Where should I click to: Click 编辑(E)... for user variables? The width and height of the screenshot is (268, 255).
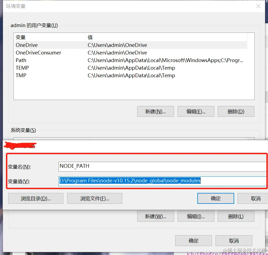(196, 111)
